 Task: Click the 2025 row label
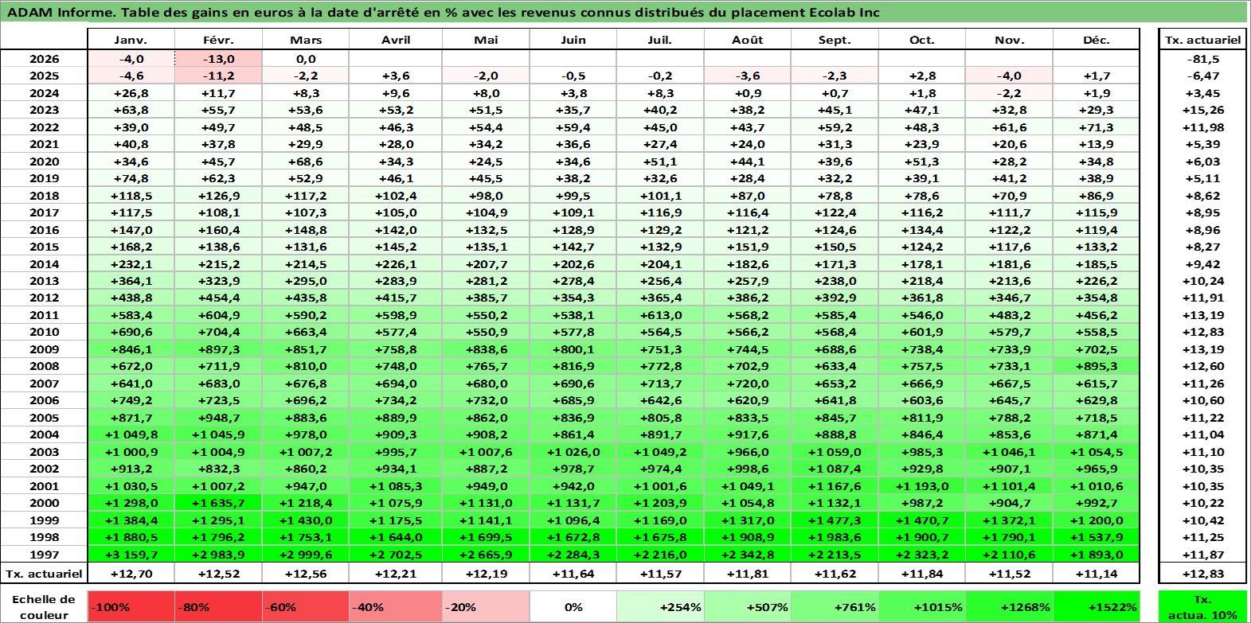point(44,76)
